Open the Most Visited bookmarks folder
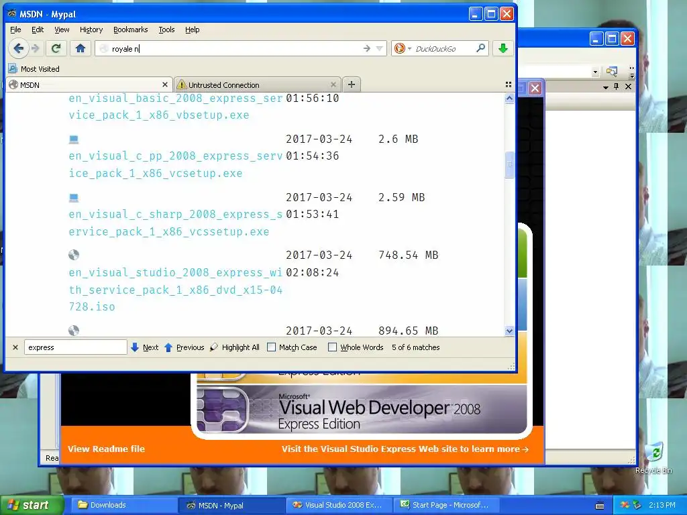The height and width of the screenshot is (515, 687). click(34, 69)
